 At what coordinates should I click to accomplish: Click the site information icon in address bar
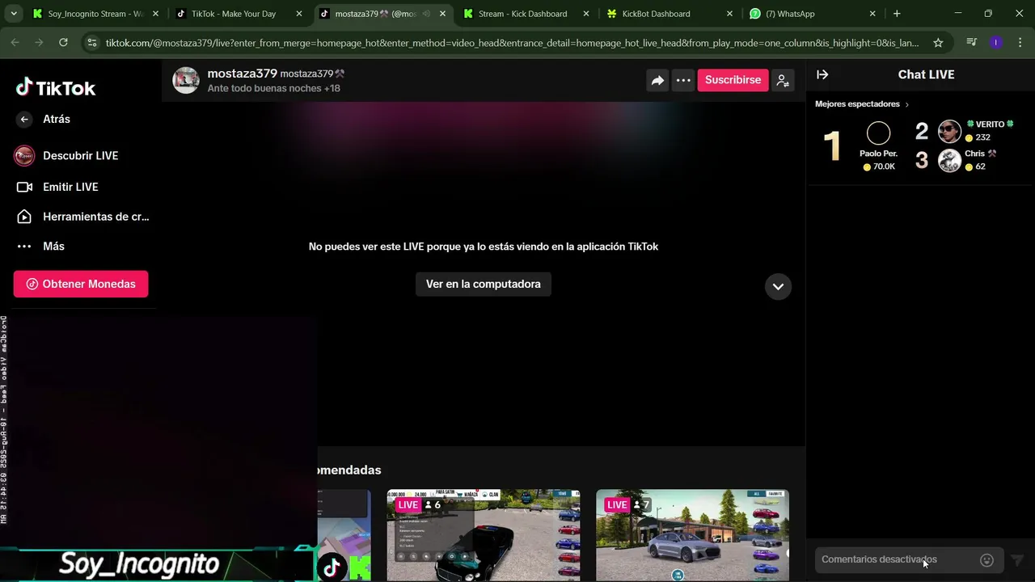pyautogui.click(x=91, y=43)
